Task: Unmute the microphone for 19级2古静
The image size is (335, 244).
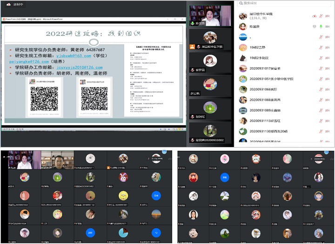Action: tap(321, 47)
